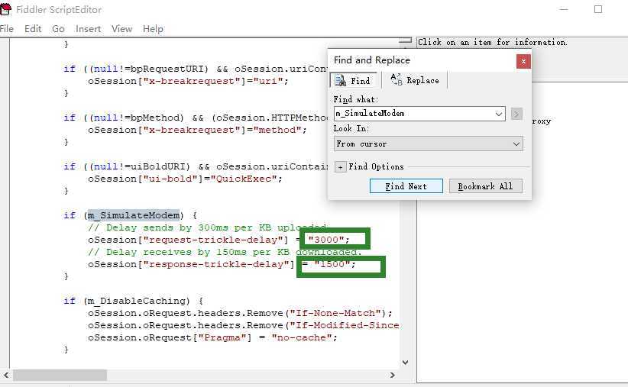Open the Edit menu
Screen dimensions: 628x387
[x=33, y=29]
